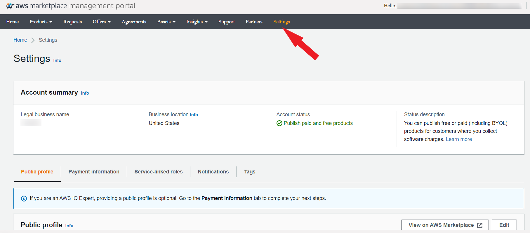Expand the Products dropdown menu

[41, 22]
